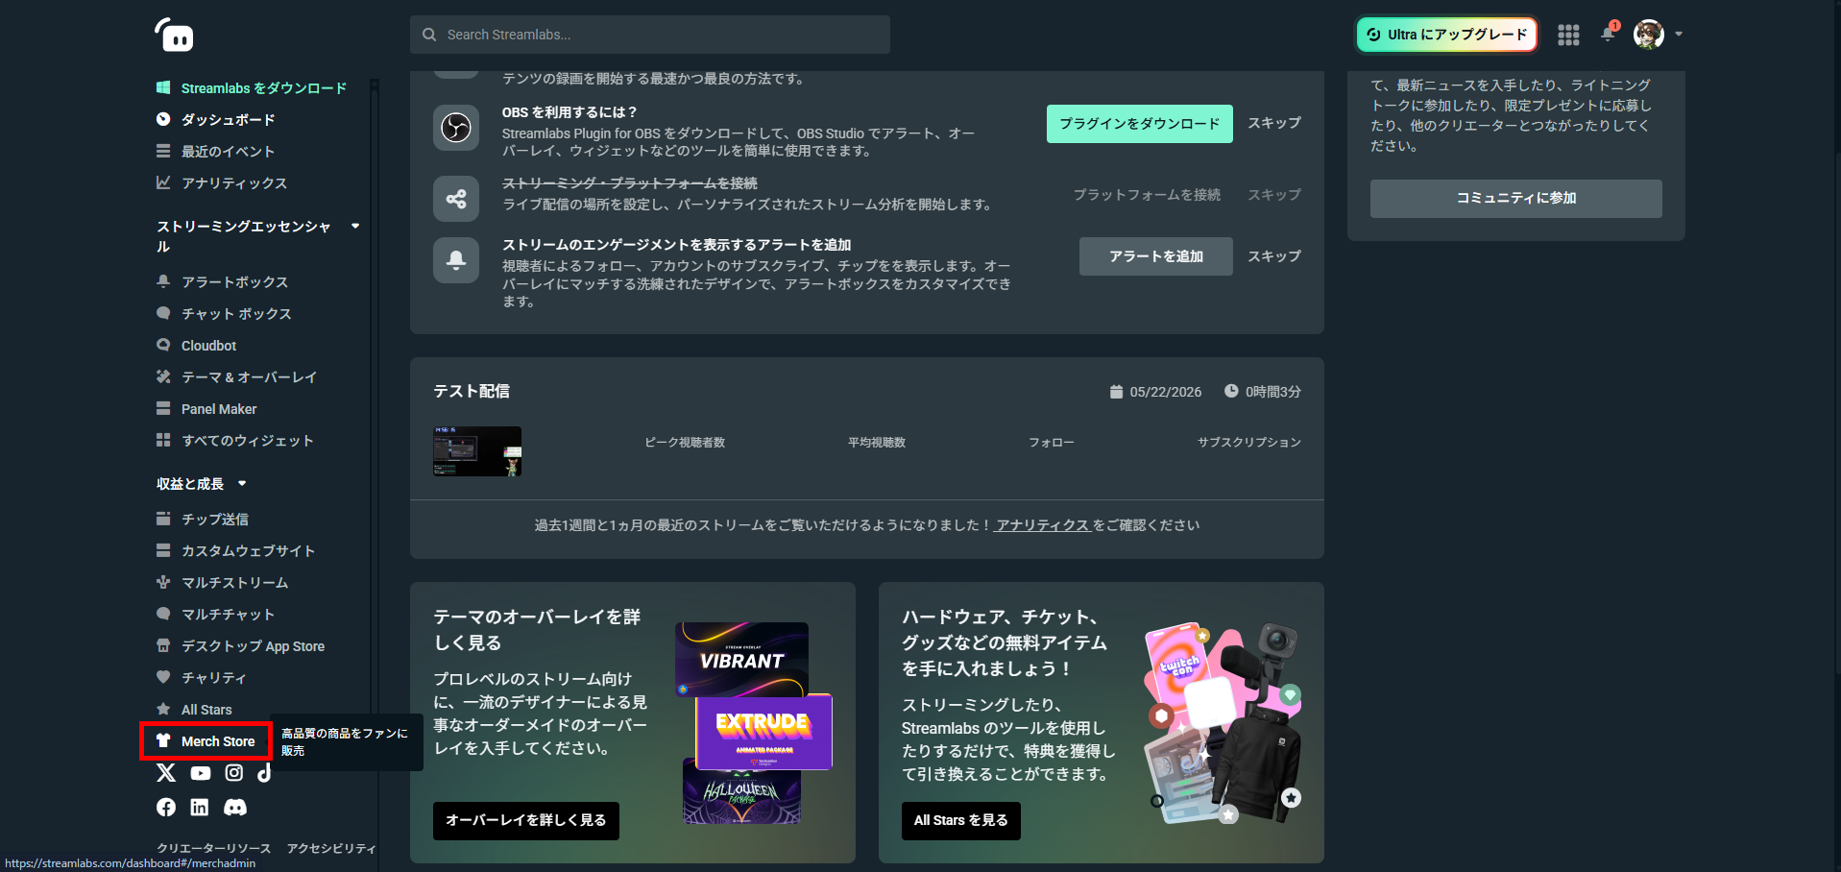
Task: Open the apps grid icon
Action: [x=1568, y=35]
